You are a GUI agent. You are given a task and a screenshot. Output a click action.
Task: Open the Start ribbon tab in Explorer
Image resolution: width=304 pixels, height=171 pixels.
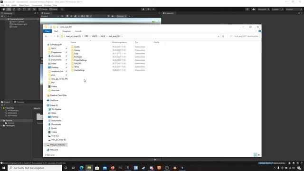[x=56, y=31]
